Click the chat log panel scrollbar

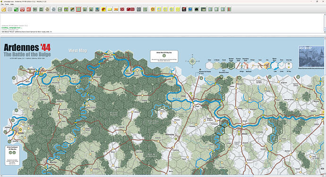325,23
